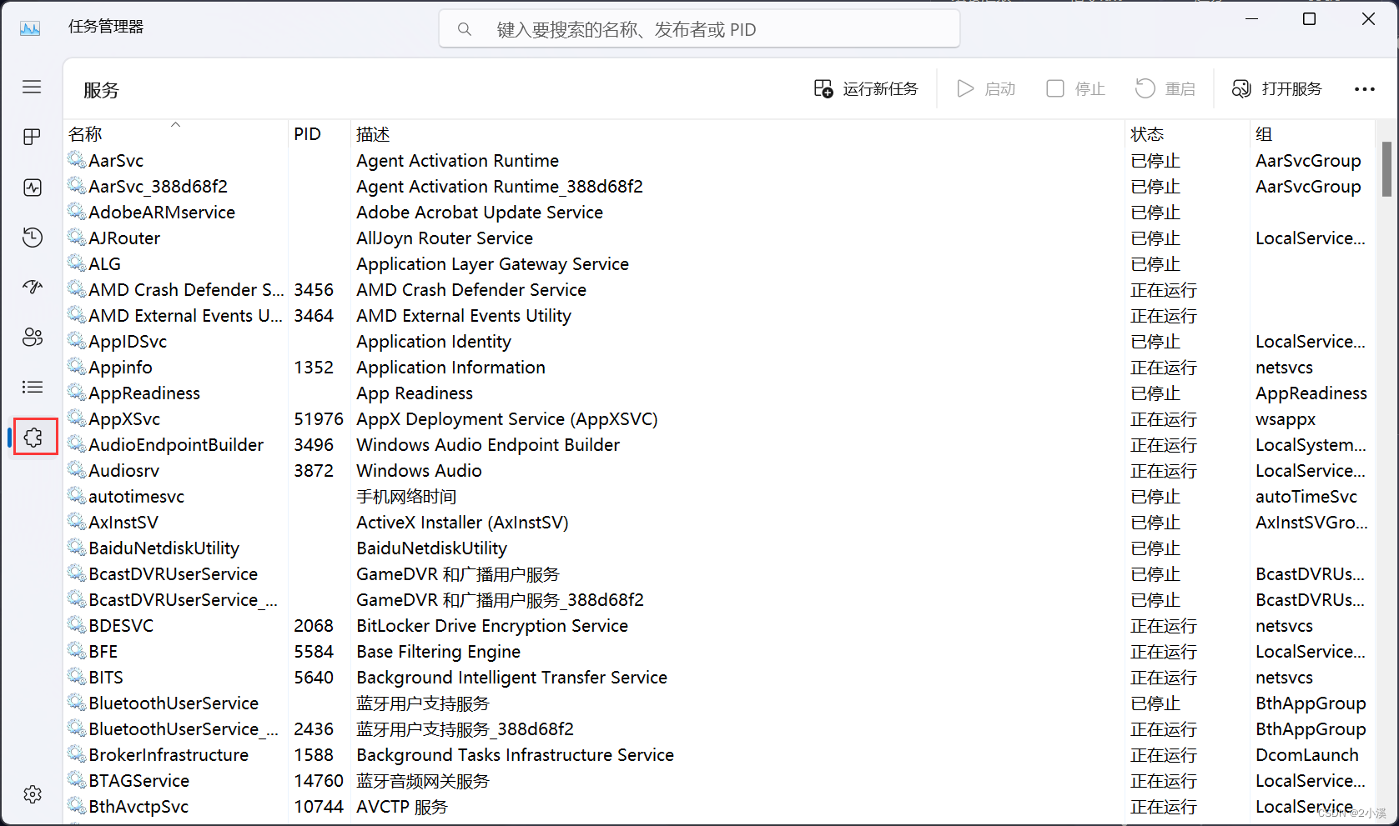Open Task Manager settings gear

(33, 794)
